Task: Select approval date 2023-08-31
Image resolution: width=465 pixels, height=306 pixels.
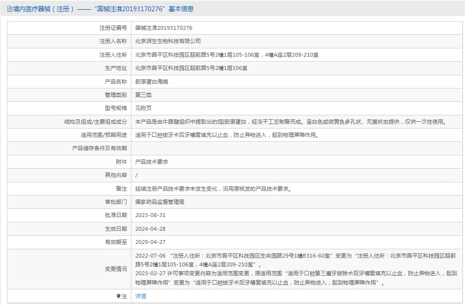Action: (150, 215)
